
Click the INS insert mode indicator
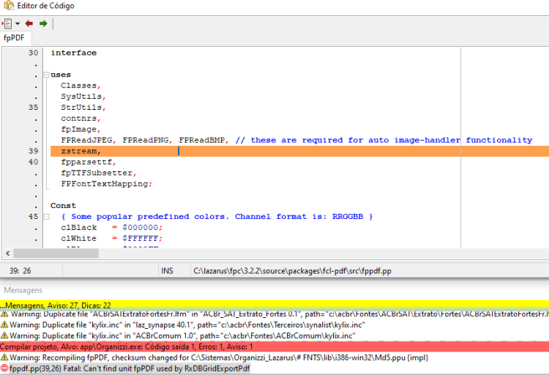tap(167, 270)
